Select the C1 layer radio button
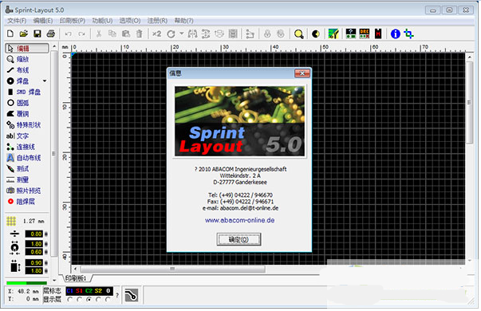Viewport: 481px width, 311px height. [x=69, y=299]
